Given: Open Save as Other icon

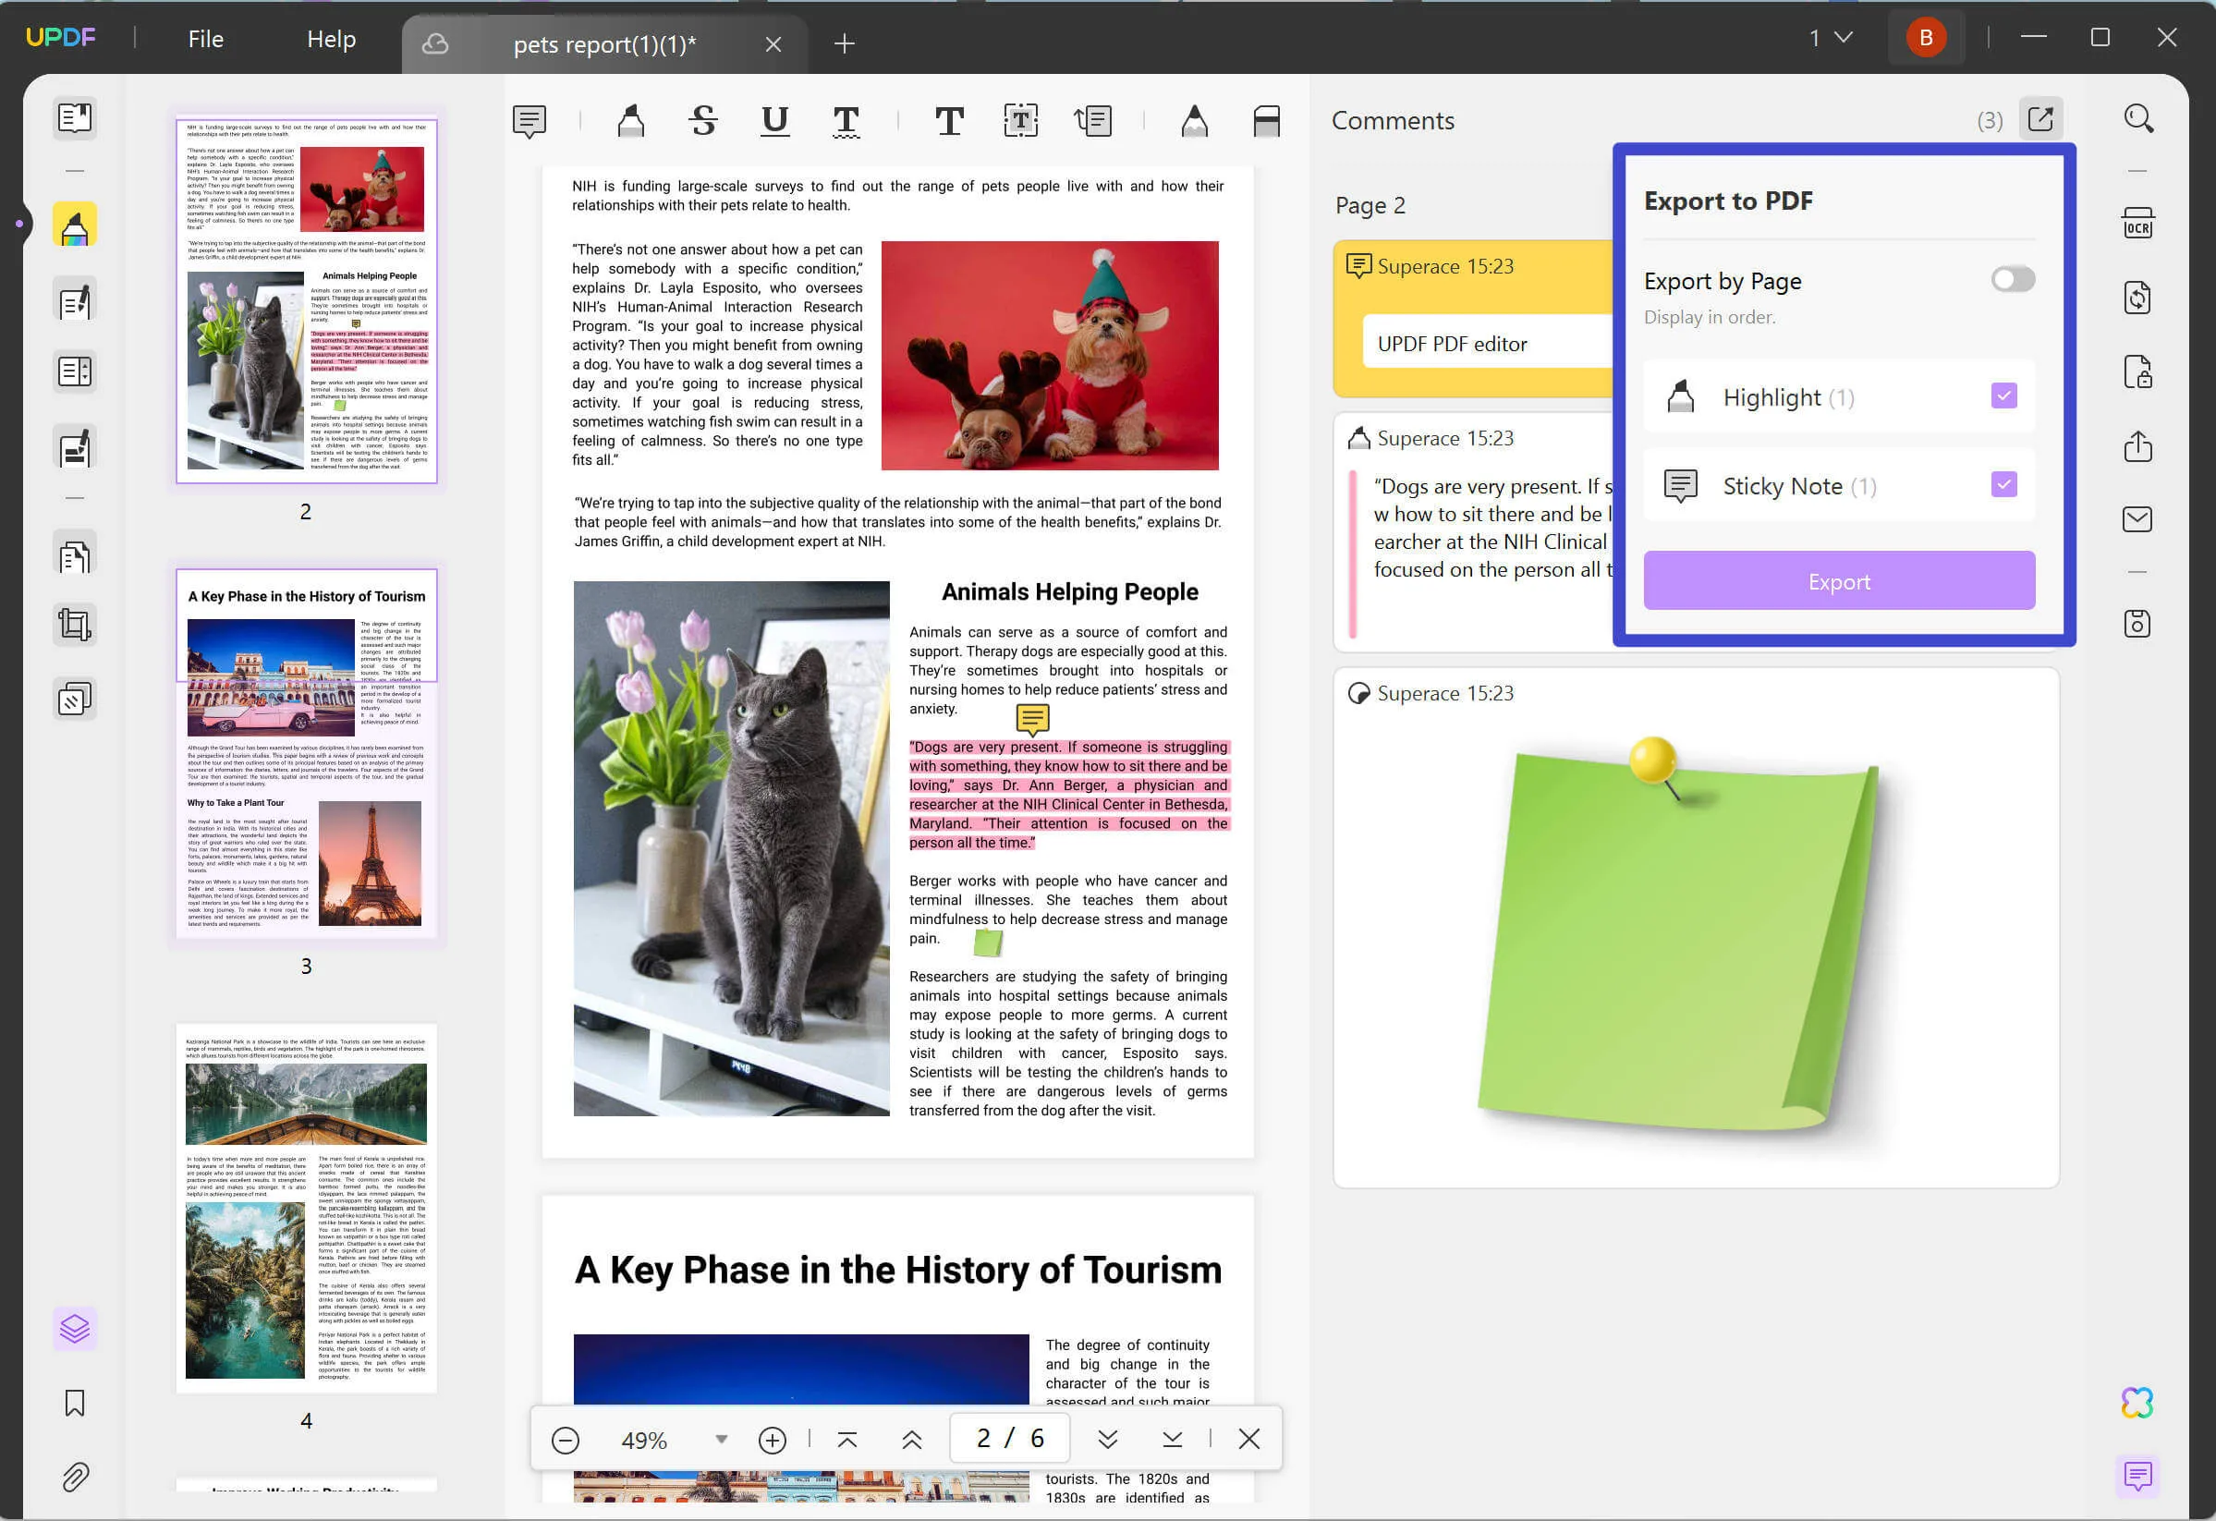Looking at the screenshot, I should (2137, 624).
